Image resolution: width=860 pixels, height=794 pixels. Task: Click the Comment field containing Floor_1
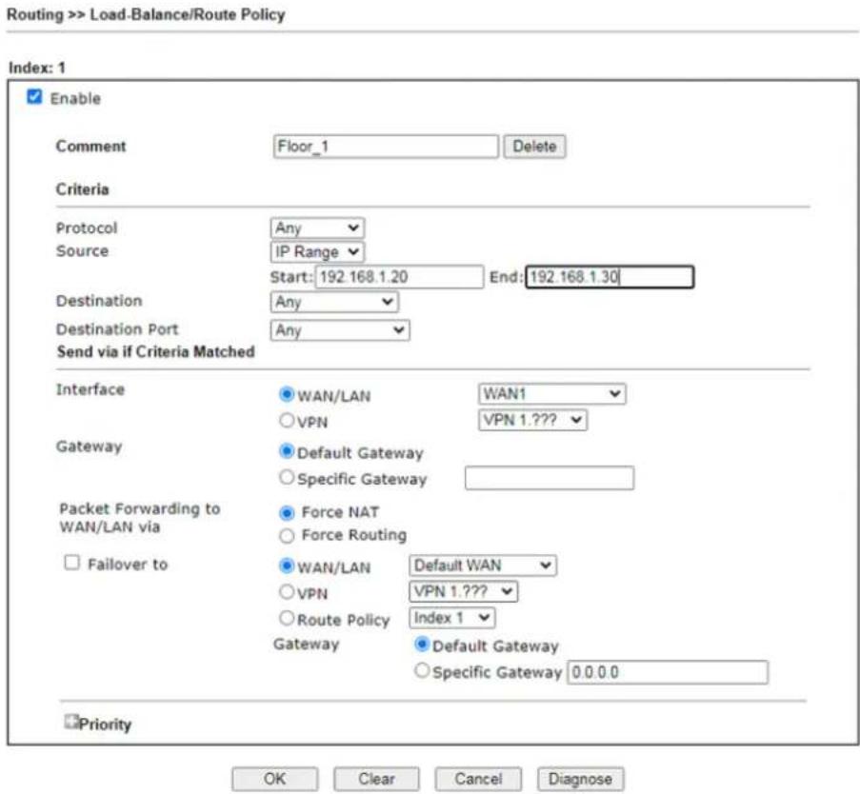click(386, 147)
